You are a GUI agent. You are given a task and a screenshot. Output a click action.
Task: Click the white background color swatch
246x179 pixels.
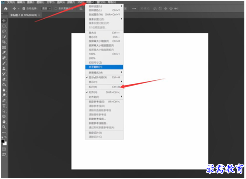(6, 144)
